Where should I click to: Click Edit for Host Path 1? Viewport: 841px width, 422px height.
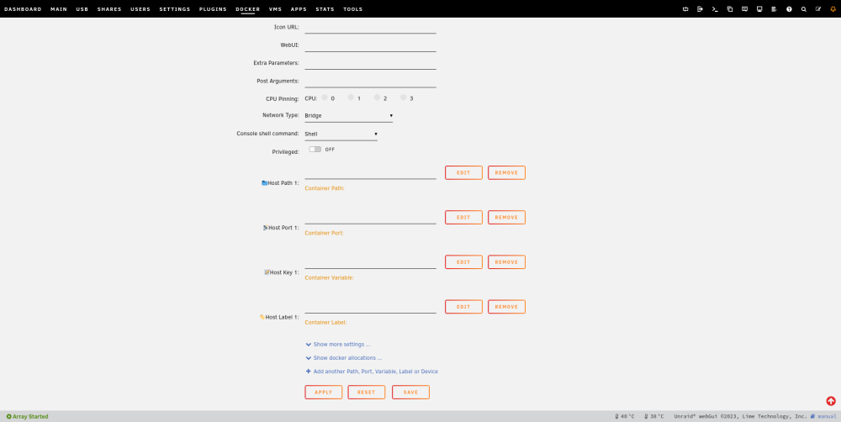[x=463, y=172]
